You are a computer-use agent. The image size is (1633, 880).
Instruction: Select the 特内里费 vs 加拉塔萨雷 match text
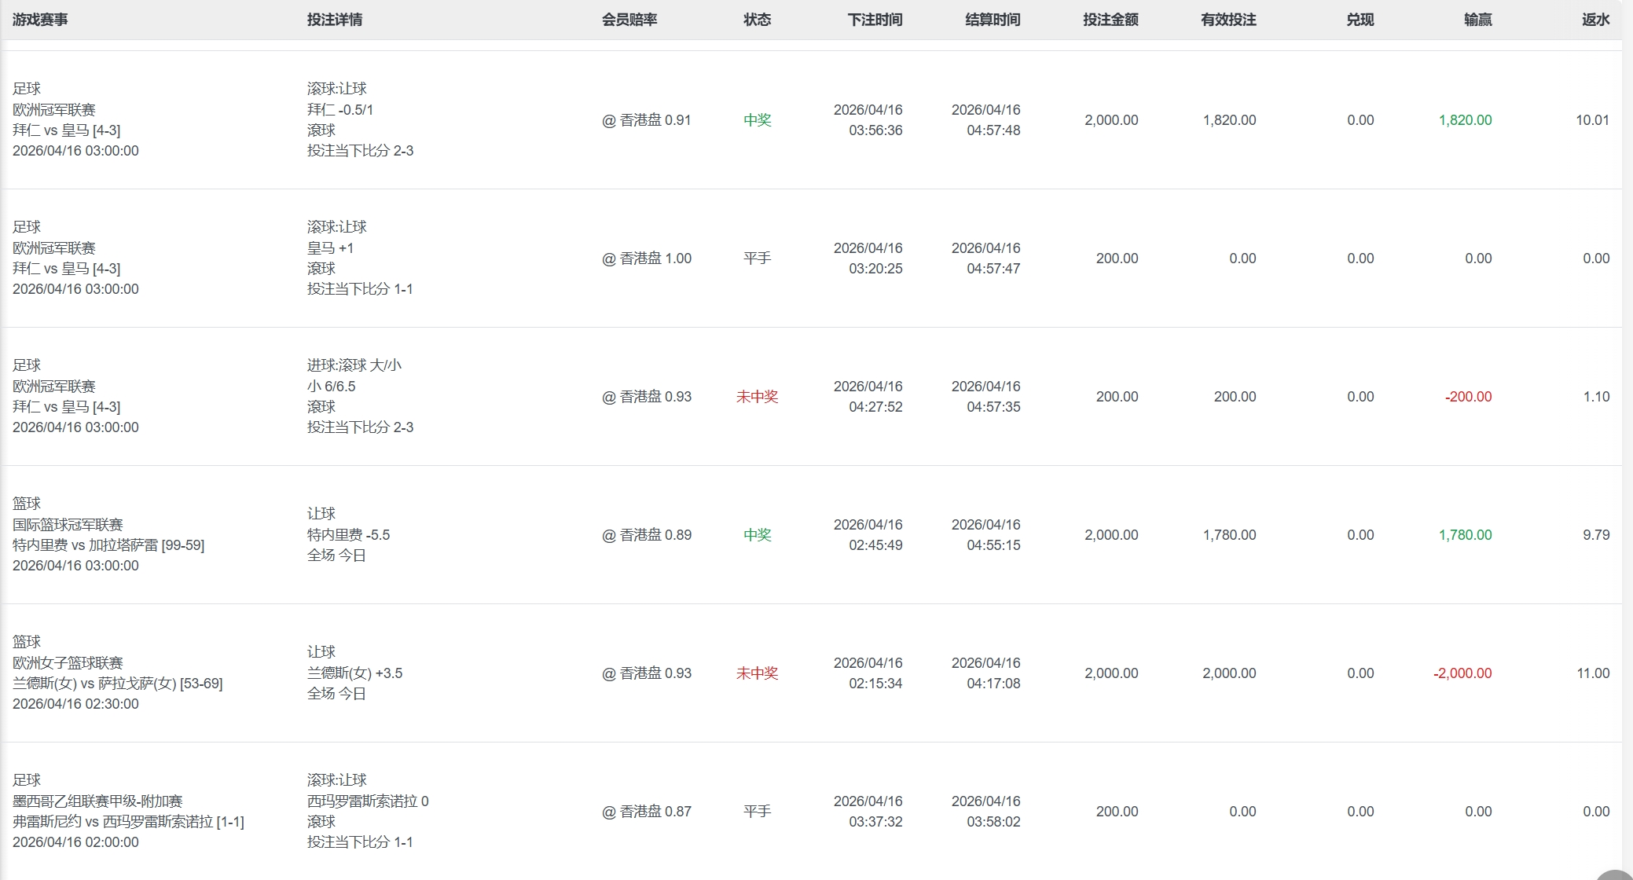(x=108, y=545)
